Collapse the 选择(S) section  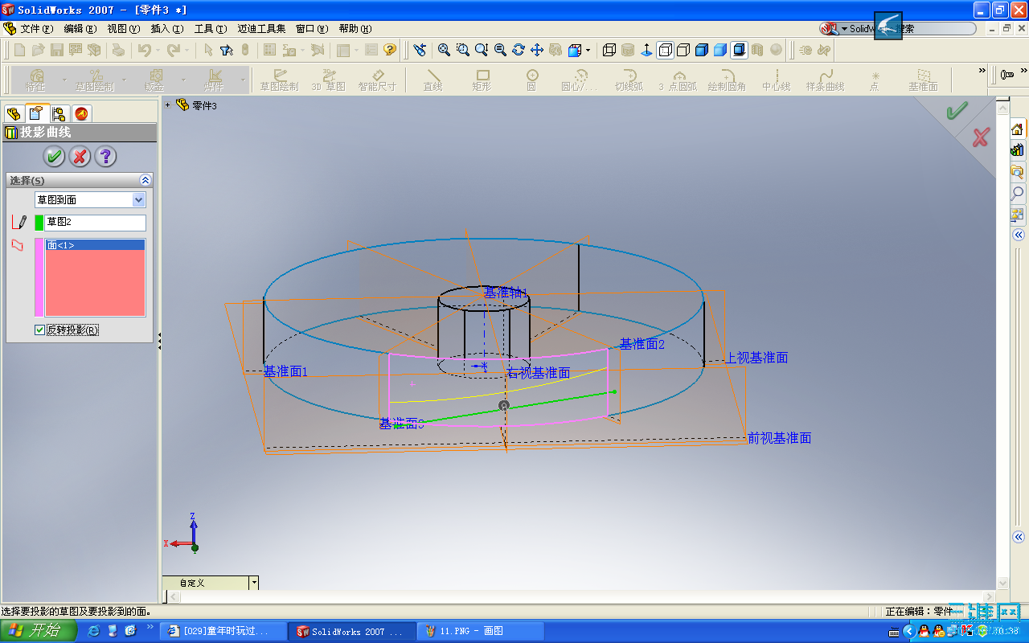coord(146,180)
